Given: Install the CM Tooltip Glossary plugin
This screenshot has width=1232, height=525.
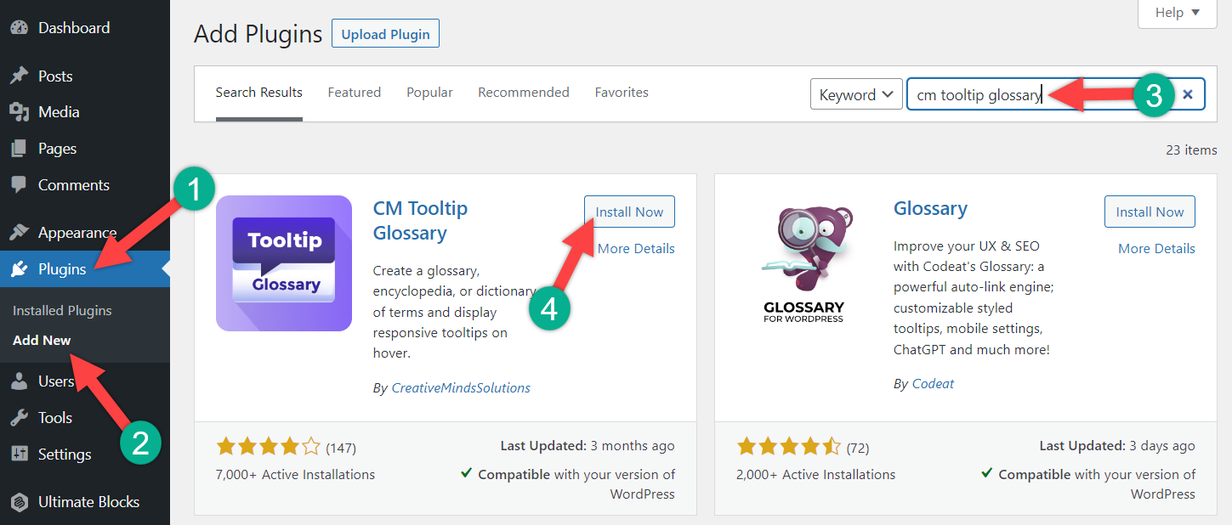Looking at the screenshot, I should click(x=629, y=212).
